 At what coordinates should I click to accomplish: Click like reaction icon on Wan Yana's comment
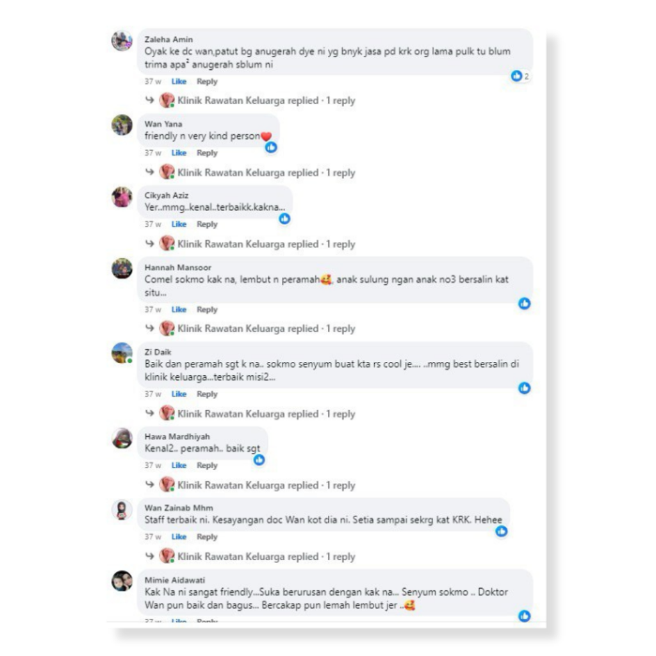click(271, 147)
